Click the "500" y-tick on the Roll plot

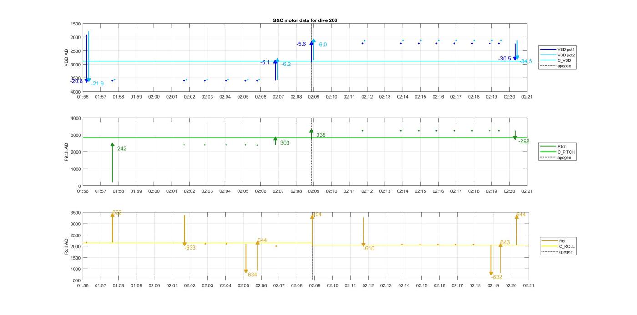[x=77, y=280]
